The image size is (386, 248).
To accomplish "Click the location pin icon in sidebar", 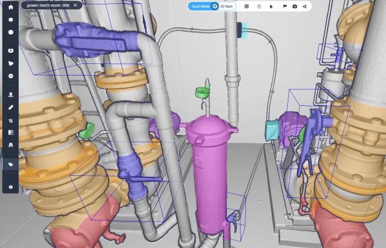I will [10, 94].
